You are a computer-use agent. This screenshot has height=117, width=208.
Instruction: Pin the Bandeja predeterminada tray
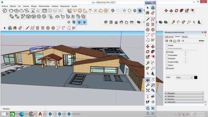coord(202,32)
